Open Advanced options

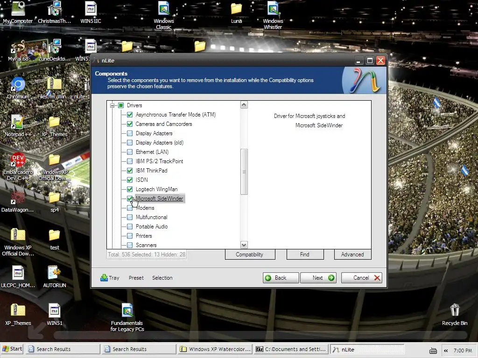click(352, 255)
